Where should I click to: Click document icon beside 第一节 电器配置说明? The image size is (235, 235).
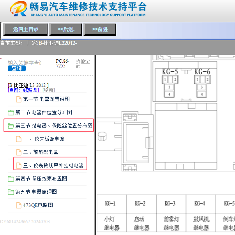[x=19, y=99]
